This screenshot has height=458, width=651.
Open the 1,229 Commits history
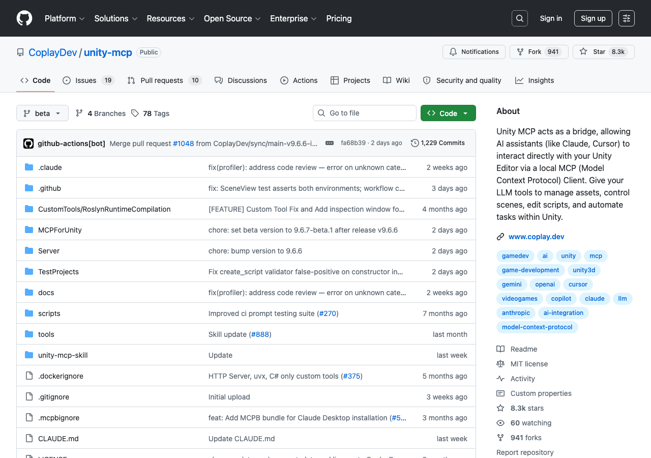pos(438,143)
